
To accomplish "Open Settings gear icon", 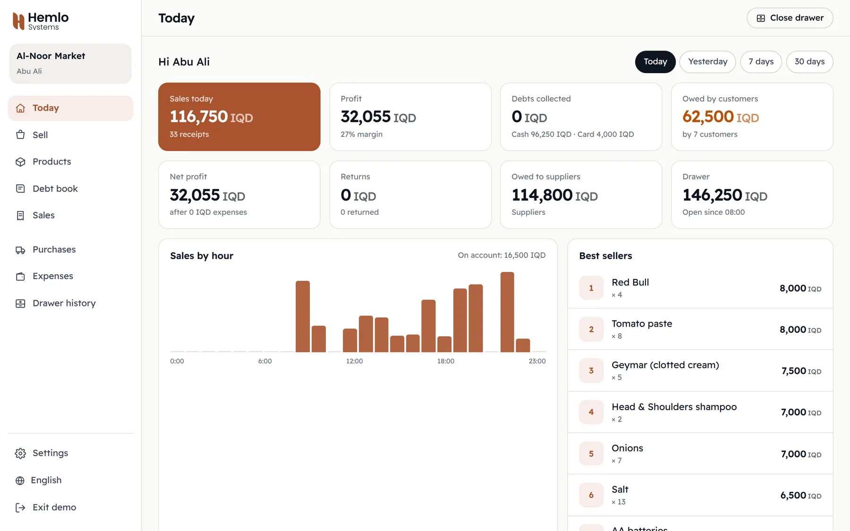I will (20, 454).
